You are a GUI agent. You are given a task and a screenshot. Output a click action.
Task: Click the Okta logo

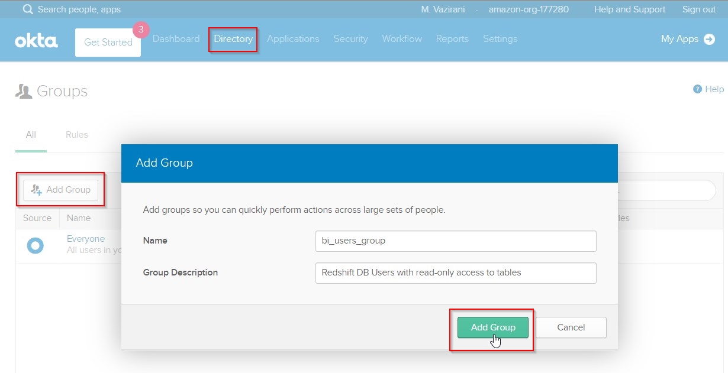tap(36, 41)
